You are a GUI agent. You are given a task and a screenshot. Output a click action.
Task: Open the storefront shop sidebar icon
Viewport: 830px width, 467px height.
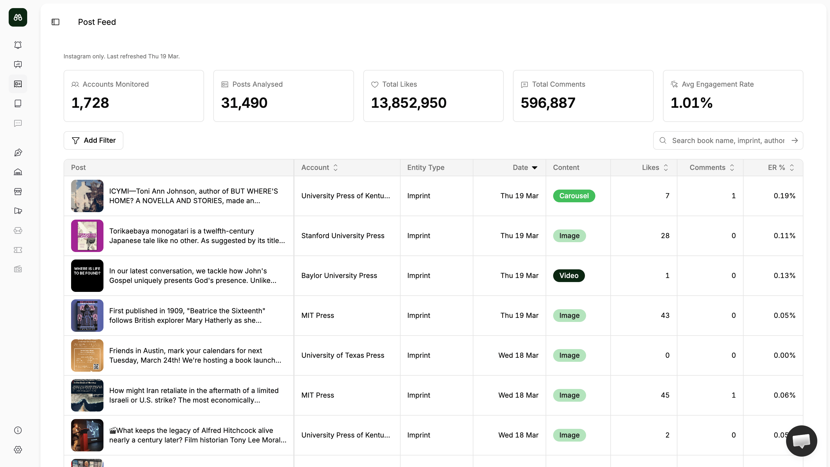18,191
